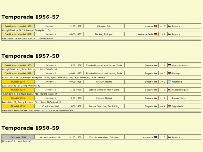The height and width of the screenshot is (152, 203).
Task: Click Norway flag in the 22-05-1957 match row
Action: click(x=156, y=26)
